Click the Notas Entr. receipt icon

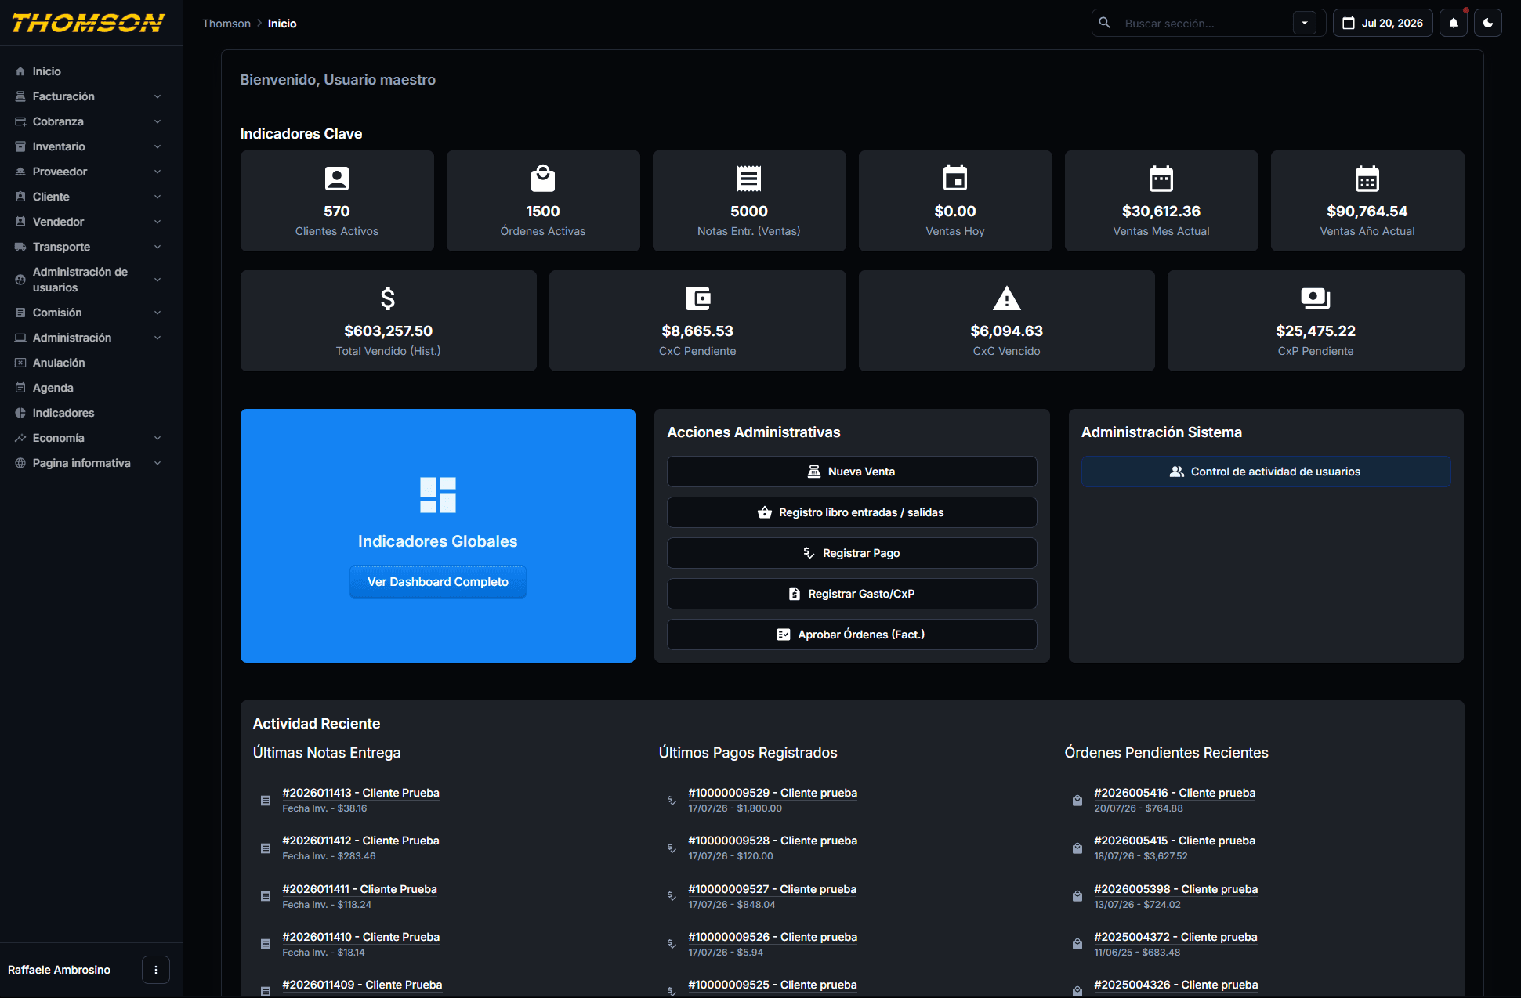pyautogui.click(x=749, y=179)
